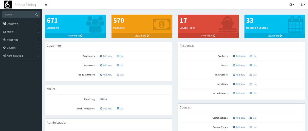Click the 570 payments count
308x131 pixels.
point(119,20)
